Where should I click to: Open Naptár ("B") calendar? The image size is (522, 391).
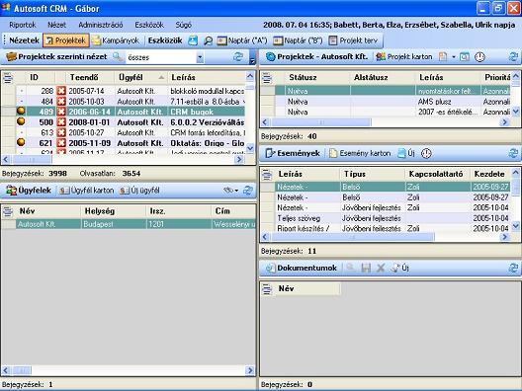tap(298, 40)
